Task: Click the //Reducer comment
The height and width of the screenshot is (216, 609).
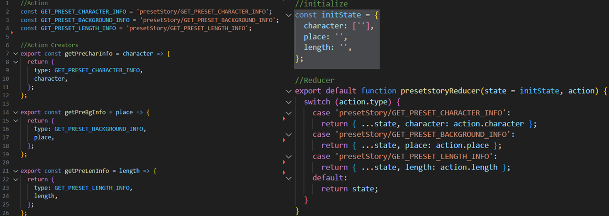Action: coord(314,80)
